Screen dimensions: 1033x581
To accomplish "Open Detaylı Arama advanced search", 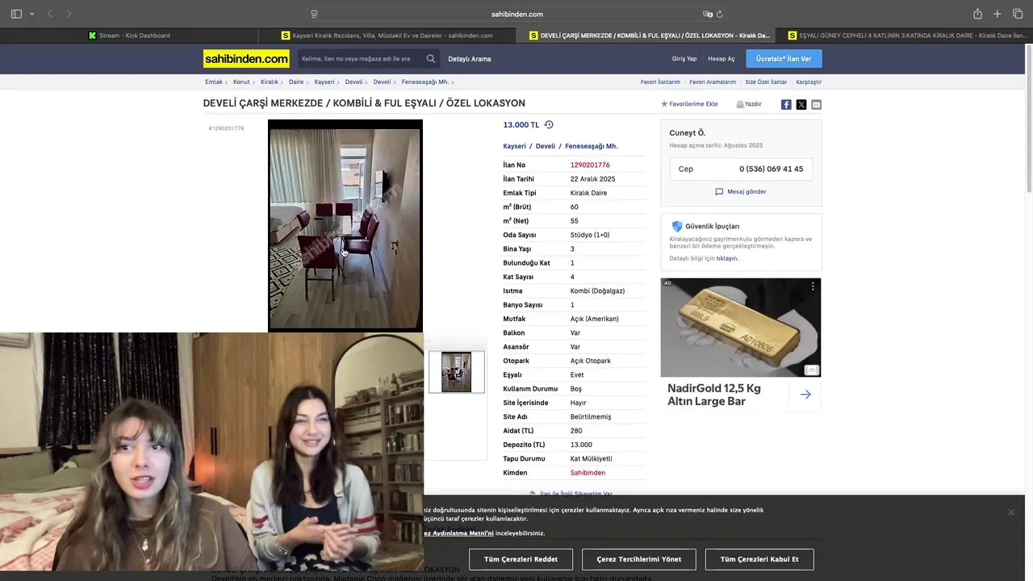I will 470,59.
